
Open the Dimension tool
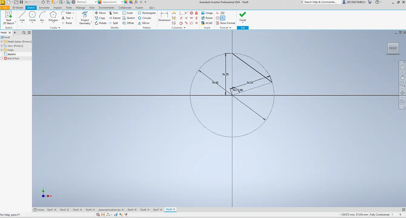(x=164, y=16)
